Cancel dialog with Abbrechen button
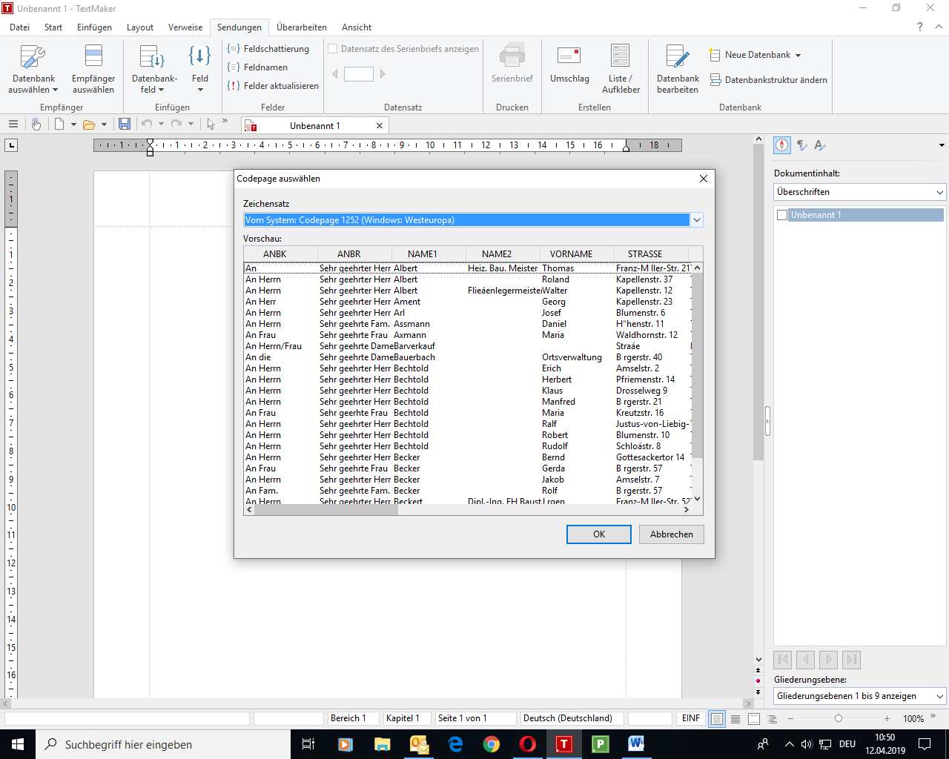Image resolution: width=949 pixels, height=759 pixels. tap(672, 534)
